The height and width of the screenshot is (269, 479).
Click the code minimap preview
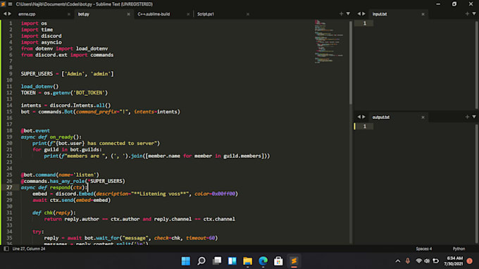coord(329,42)
